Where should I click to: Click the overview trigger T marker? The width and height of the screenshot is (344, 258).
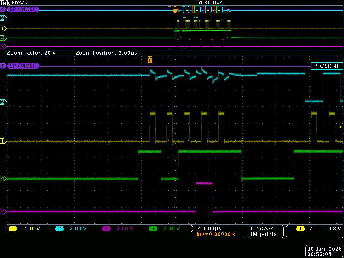(175, 10)
